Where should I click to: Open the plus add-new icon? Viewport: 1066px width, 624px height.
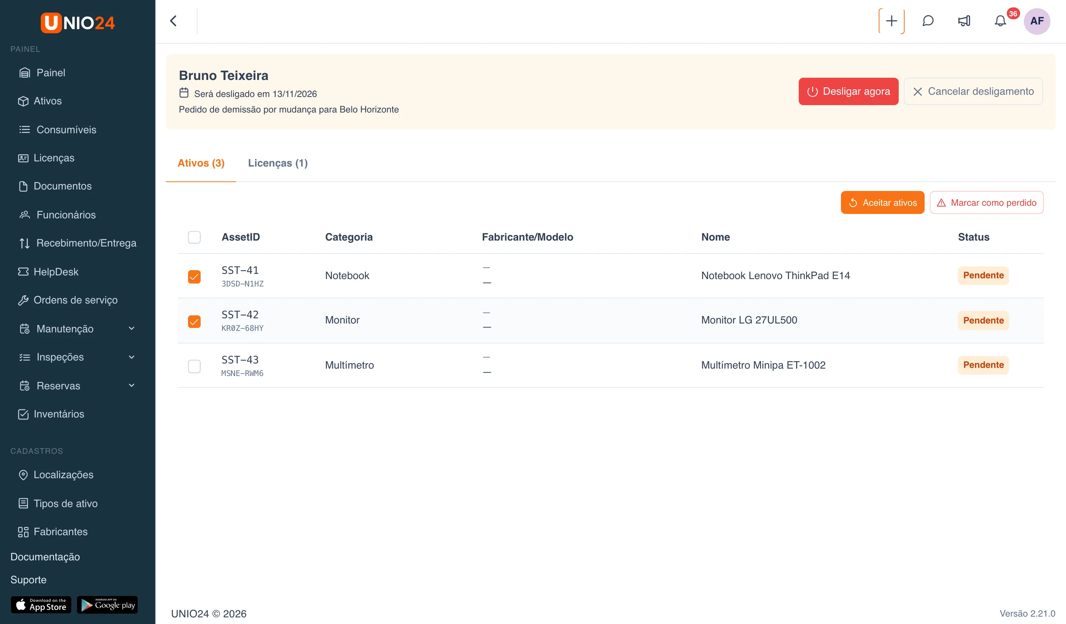891,21
